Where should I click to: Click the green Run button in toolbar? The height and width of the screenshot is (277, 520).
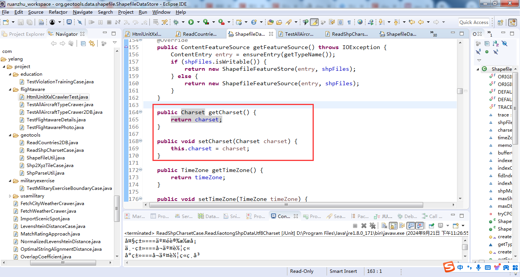(191, 22)
